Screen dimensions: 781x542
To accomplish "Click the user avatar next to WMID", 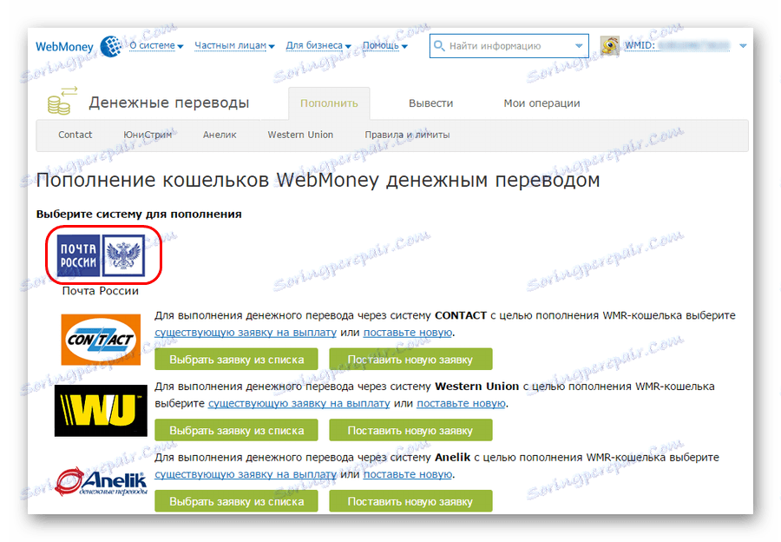I will coord(610,46).
